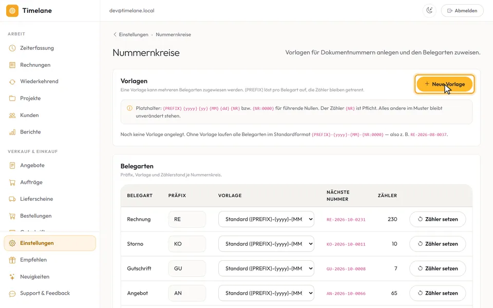Click the Storno row label

tap(135, 244)
